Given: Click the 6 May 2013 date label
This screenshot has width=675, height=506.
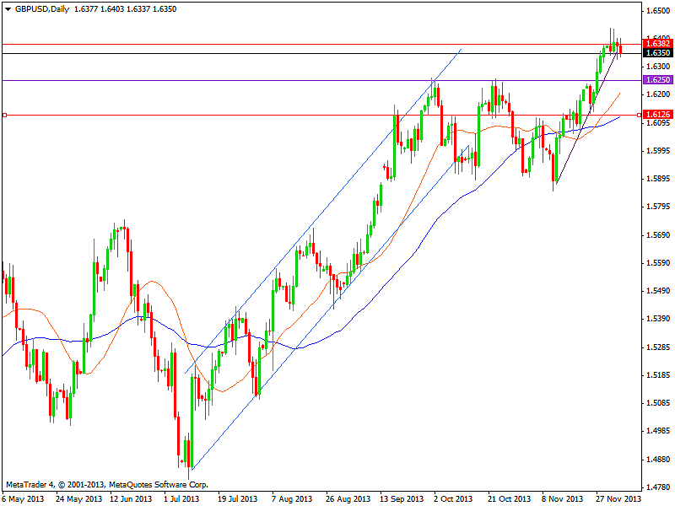Looking at the screenshot, I should tap(25, 498).
